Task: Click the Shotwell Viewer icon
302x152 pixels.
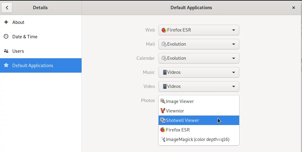Action: click(x=163, y=120)
